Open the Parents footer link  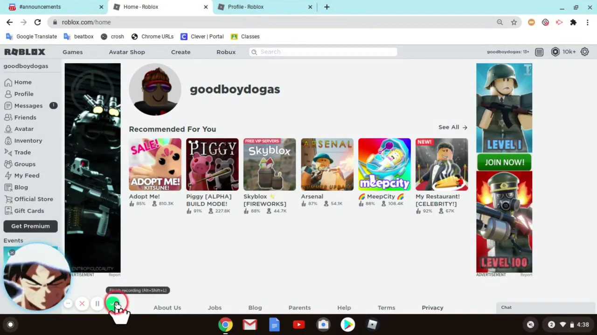[x=299, y=308]
